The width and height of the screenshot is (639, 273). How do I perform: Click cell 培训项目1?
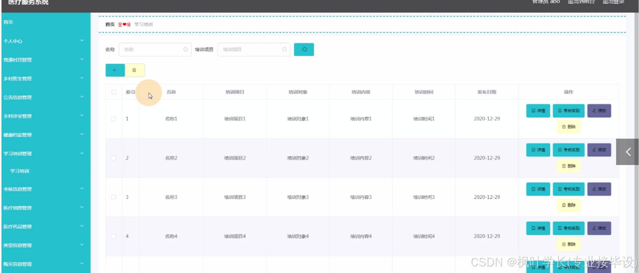(x=235, y=119)
